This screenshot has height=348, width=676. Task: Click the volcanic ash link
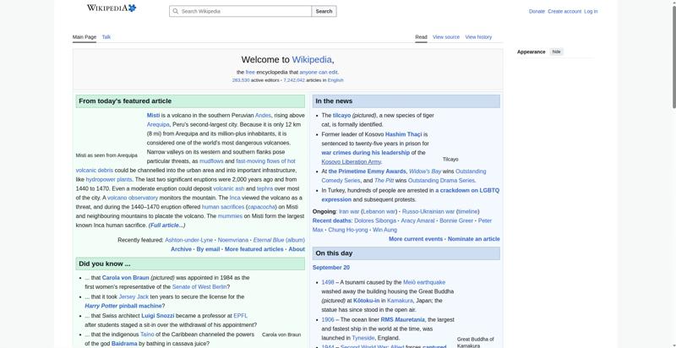click(228, 188)
